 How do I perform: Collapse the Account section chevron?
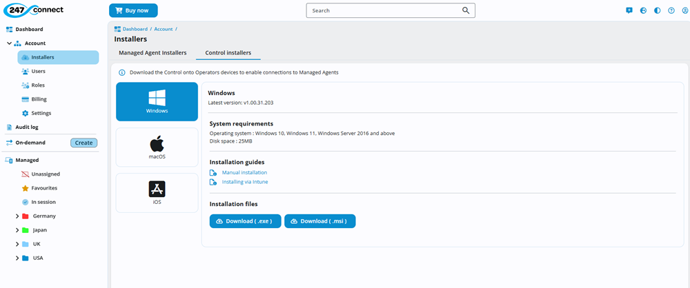tap(9, 43)
